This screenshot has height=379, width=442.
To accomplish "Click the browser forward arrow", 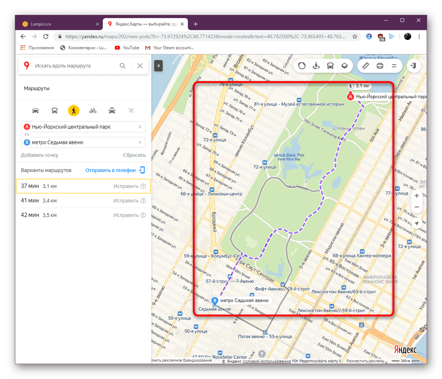I will pos(34,36).
